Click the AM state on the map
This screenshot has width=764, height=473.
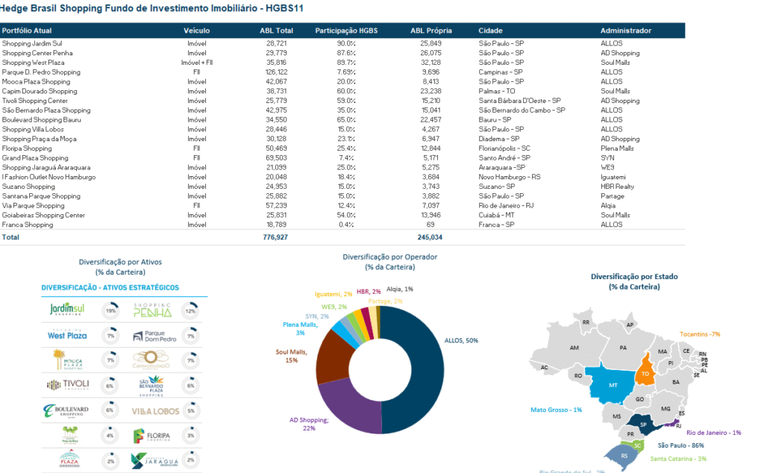pyautogui.click(x=574, y=348)
